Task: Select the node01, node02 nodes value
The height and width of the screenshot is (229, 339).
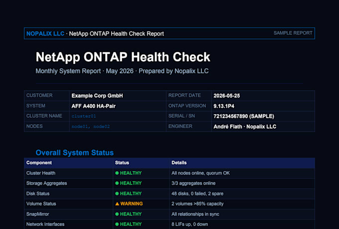Action: pos(91,127)
